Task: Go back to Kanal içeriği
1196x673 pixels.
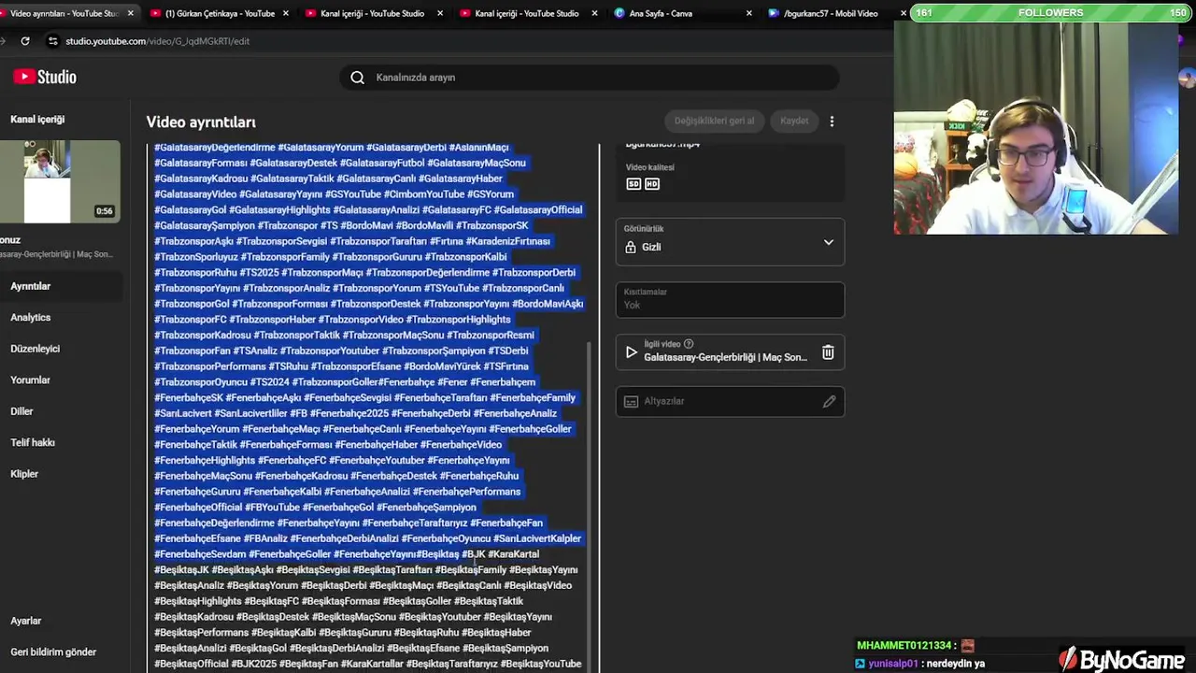Action: click(37, 120)
